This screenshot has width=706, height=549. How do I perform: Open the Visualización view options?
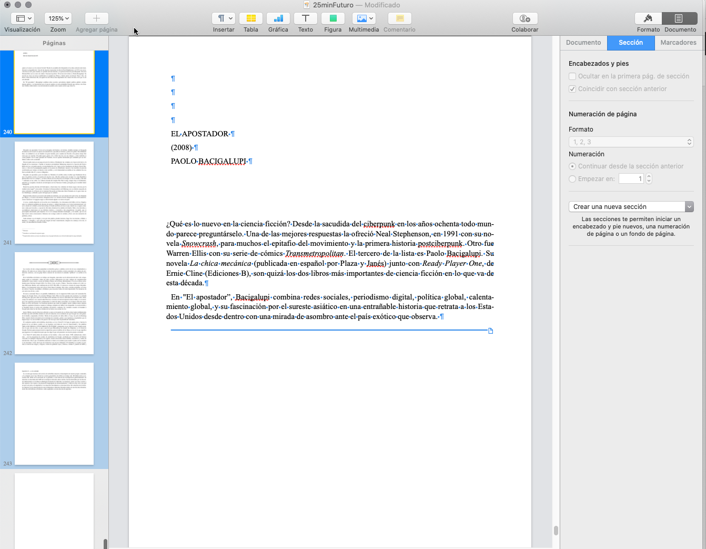[x=22, y=18]
